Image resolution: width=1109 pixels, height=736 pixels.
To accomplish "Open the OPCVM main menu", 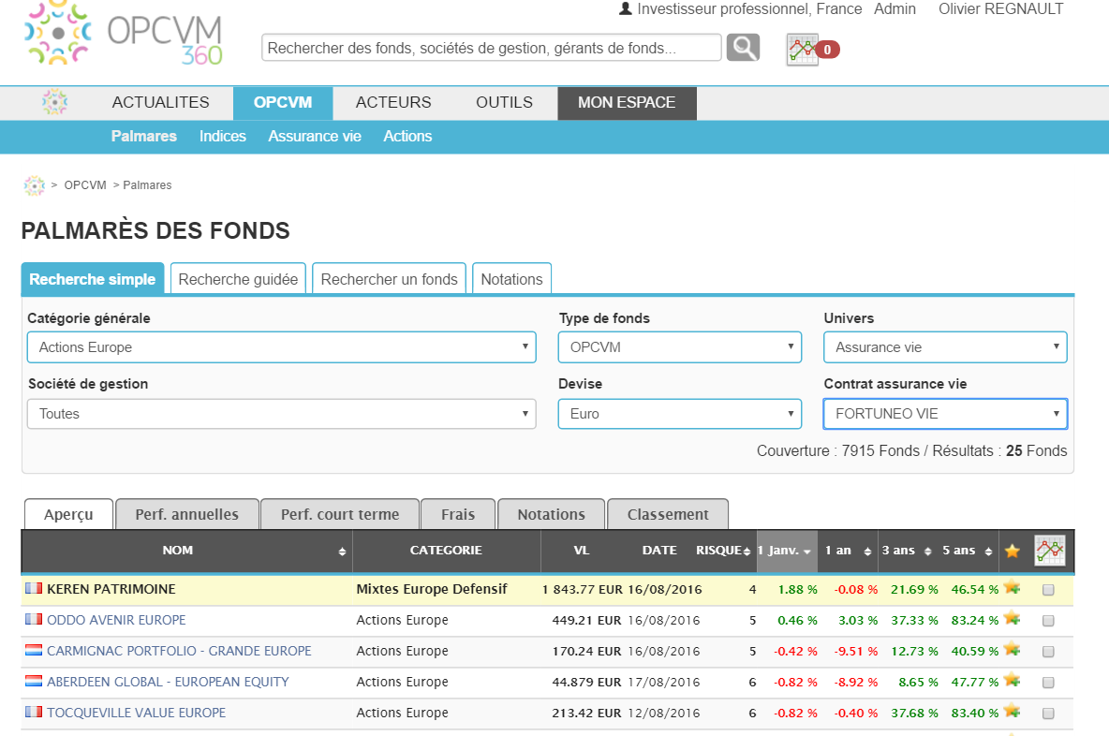I will pyautogui.click(x=283, y=102).
